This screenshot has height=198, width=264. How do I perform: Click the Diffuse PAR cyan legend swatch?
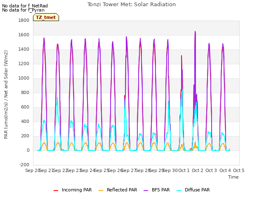179,191
